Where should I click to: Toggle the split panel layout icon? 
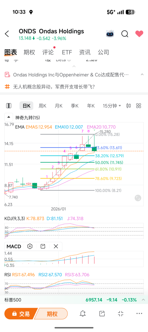[9, 106]
